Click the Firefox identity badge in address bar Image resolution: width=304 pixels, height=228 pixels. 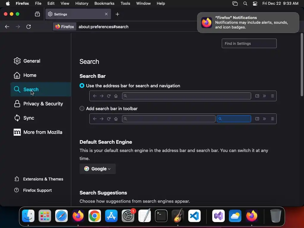pyautogui.click(x=64, y=27)
